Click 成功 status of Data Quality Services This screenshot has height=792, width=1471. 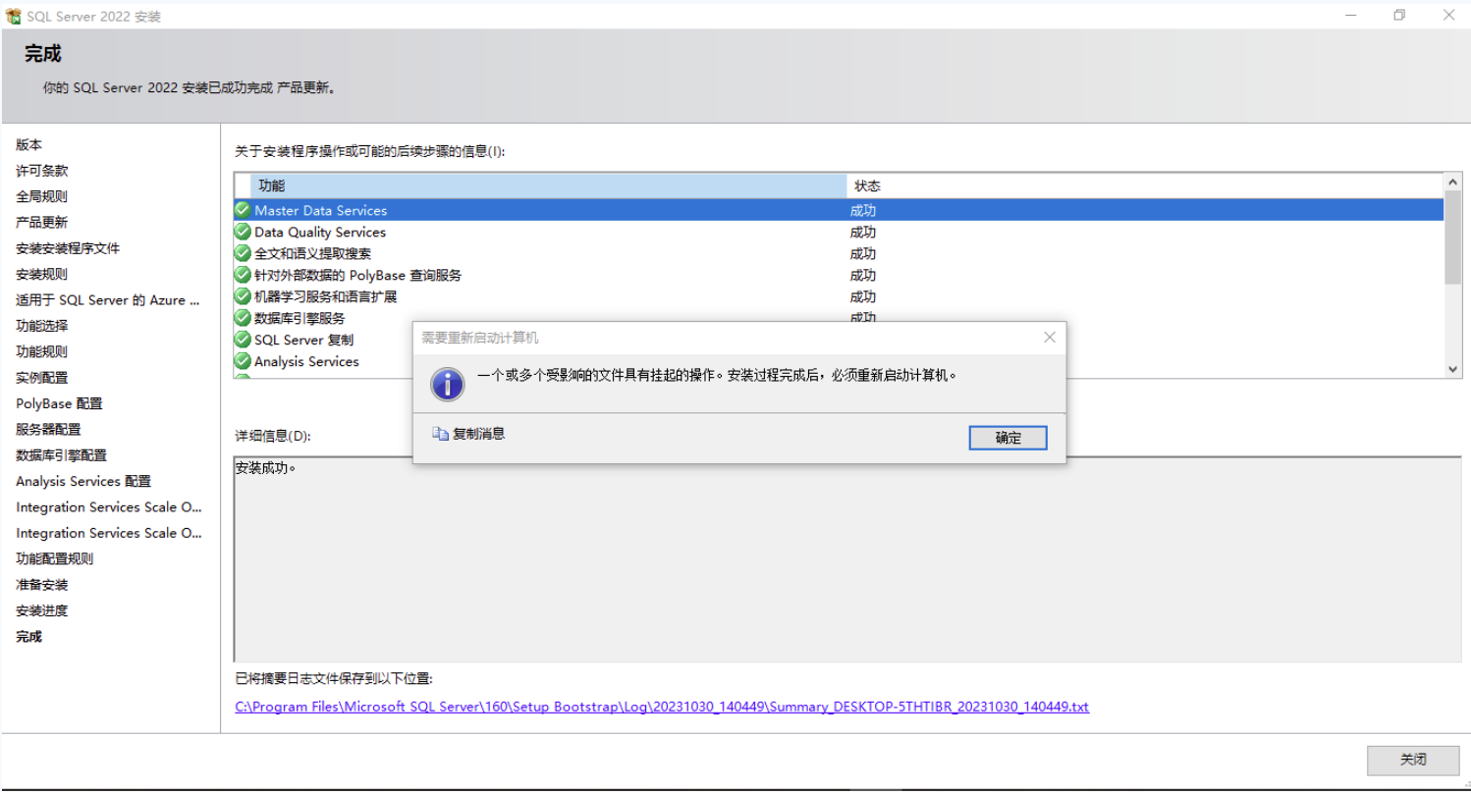click(863, 232)
